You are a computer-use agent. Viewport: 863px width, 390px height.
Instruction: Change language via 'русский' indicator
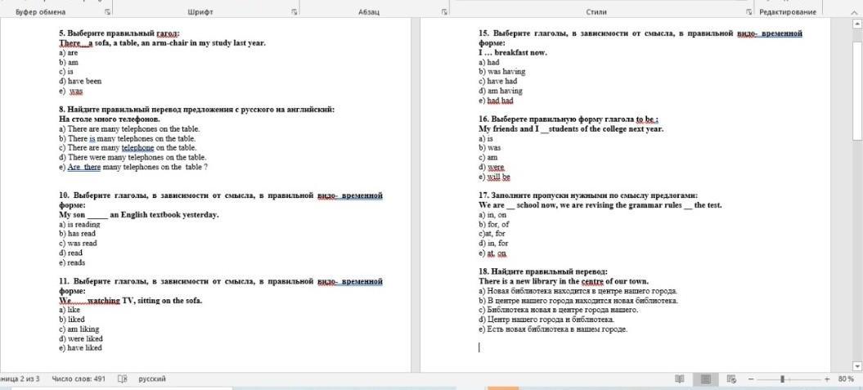click(x=152, y=379)
